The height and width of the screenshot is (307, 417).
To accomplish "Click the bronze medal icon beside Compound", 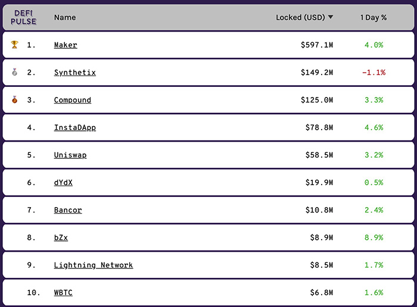I will click(x=15, y=100).
